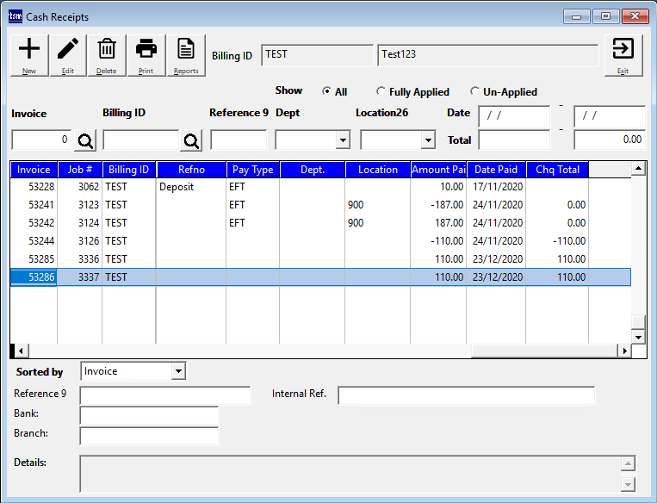Select invoice 53241 row
The width and height of the screenshot is (657, 503).
pos(34,205)
